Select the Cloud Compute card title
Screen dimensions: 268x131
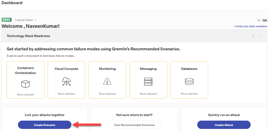click(x=66, y=69)
